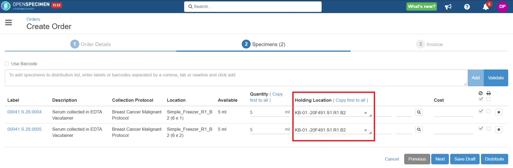Uncheck the close checkbox for 00041.S.28.0004

[481, 111]
